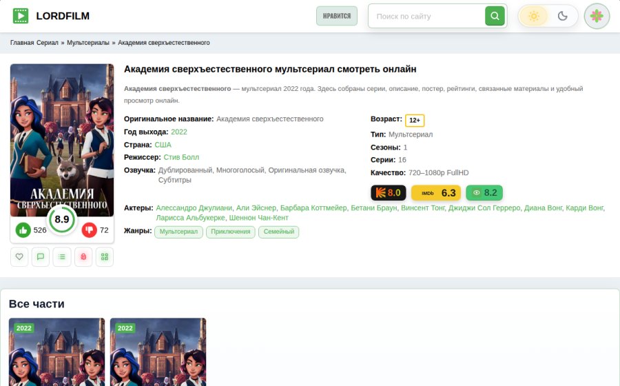
Task: Click the 12+ age rating badge
Action: (415, 120)
